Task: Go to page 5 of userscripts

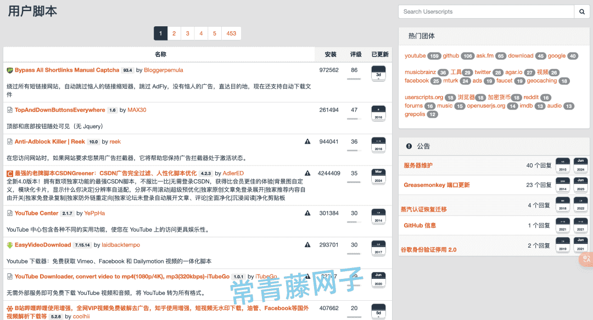Action: pos(215,33)
